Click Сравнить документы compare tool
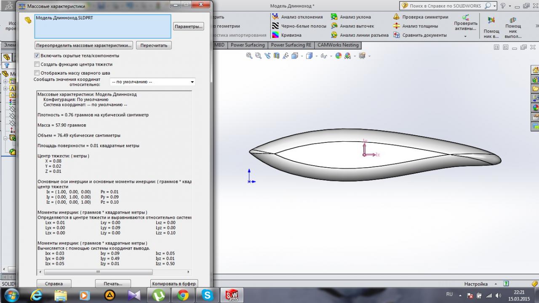 pos(396,35)
